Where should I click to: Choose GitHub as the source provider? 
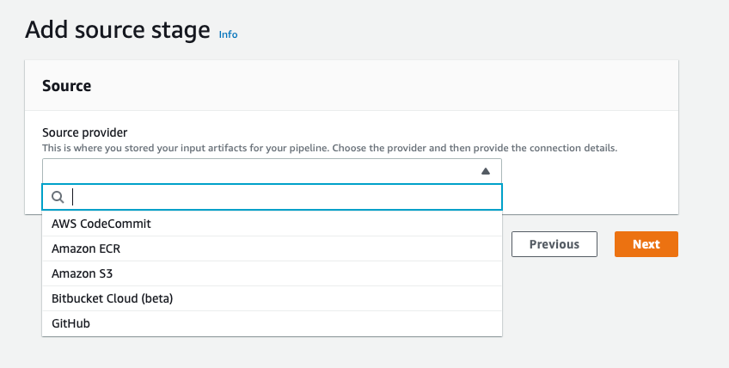point(70,323)
